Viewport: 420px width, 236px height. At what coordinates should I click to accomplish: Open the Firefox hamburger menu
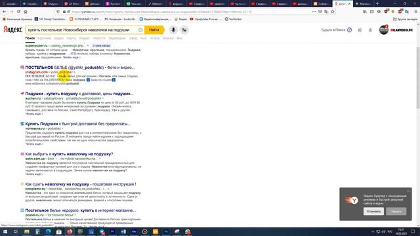pos(415,12)
